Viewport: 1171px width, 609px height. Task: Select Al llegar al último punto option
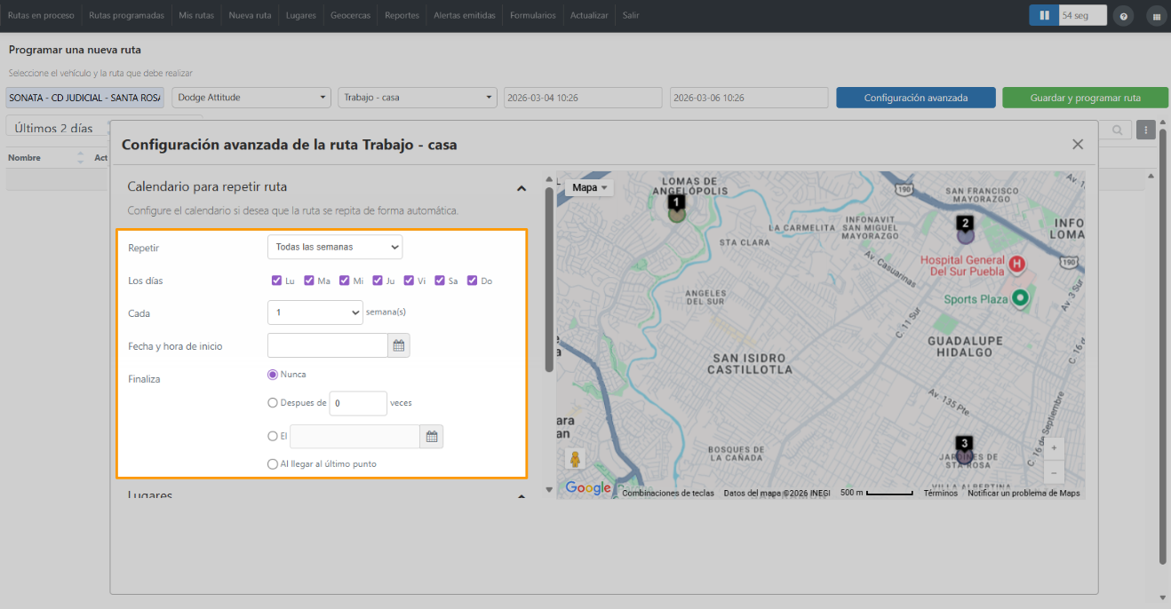pyautogui.click(x=273, y=463)
